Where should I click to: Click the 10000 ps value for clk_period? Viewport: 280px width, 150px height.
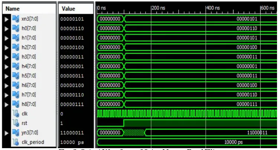(x=72, y=142)
